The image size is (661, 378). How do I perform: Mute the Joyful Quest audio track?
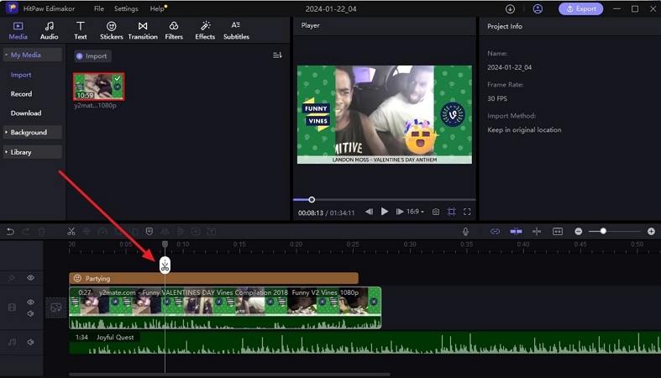(30, 342)
